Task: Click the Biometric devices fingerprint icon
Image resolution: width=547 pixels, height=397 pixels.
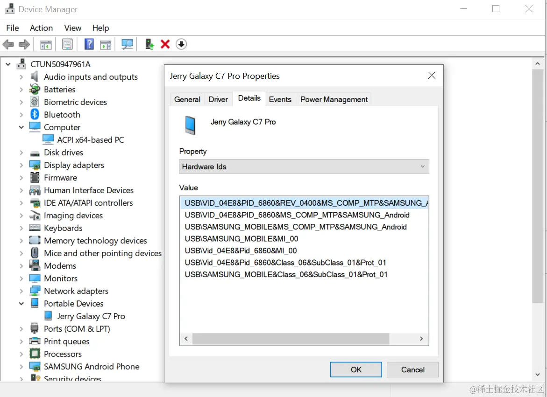Action: 35,102
